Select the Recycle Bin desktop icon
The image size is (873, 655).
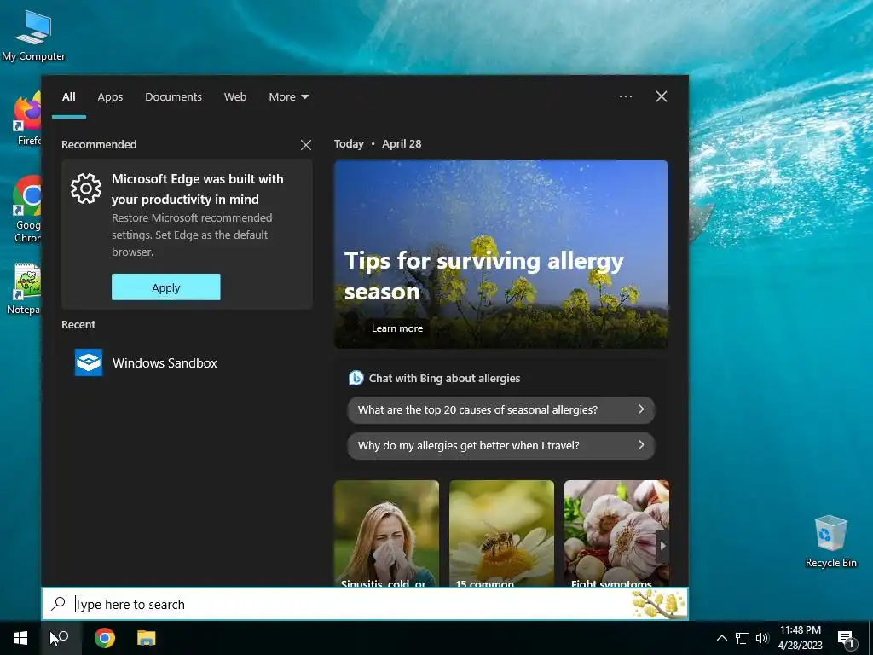830,542
